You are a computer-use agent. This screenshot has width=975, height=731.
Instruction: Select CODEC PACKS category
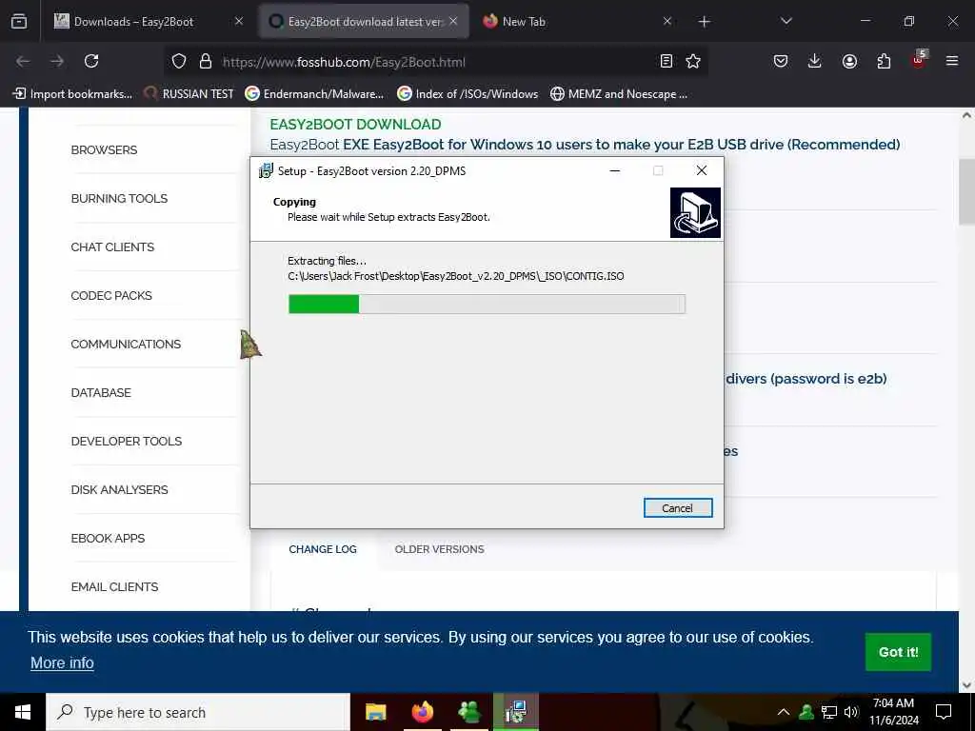click(x=111, y=295)
